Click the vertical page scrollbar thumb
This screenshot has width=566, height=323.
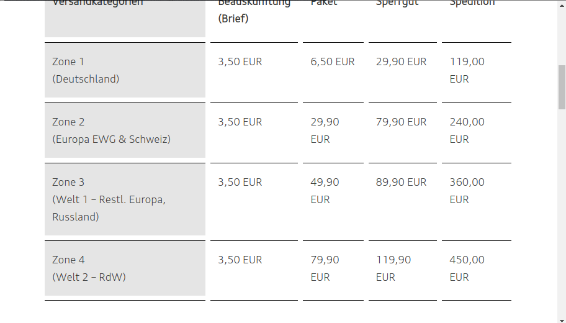562,87
